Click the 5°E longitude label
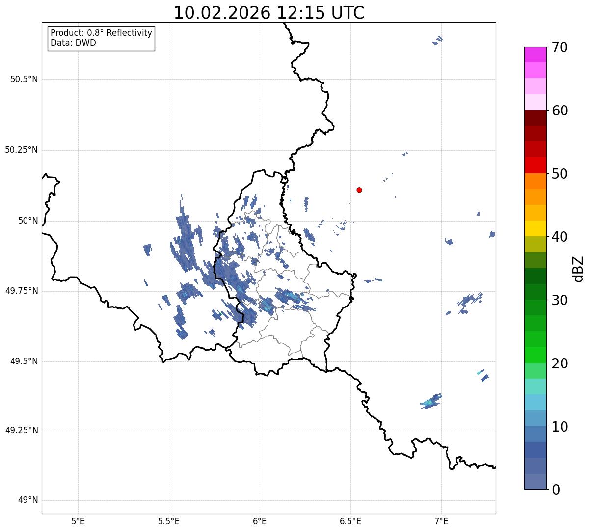Viewport: 590px width, 531px height. pyautogui.click(x=78, y=521)
